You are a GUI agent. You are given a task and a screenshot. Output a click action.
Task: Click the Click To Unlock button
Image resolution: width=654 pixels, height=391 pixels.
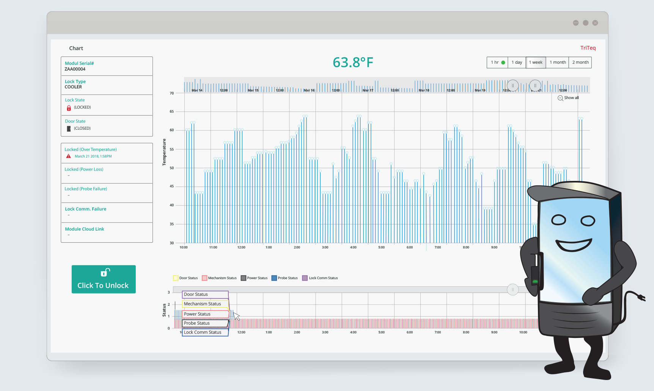(104, 279)
